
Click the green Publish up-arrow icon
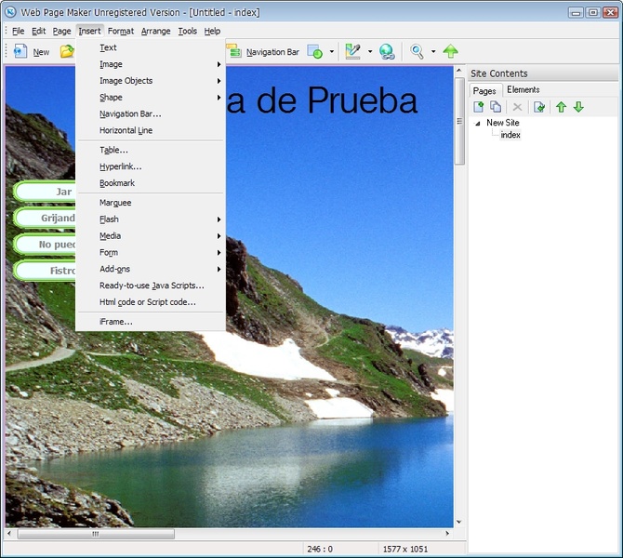pos(451,52)
